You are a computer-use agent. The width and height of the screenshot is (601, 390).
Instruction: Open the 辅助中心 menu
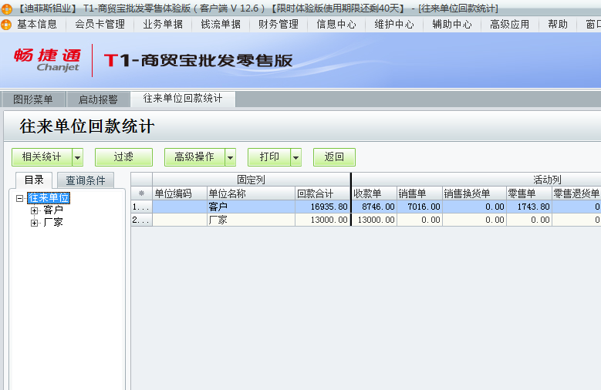point(452,25)
